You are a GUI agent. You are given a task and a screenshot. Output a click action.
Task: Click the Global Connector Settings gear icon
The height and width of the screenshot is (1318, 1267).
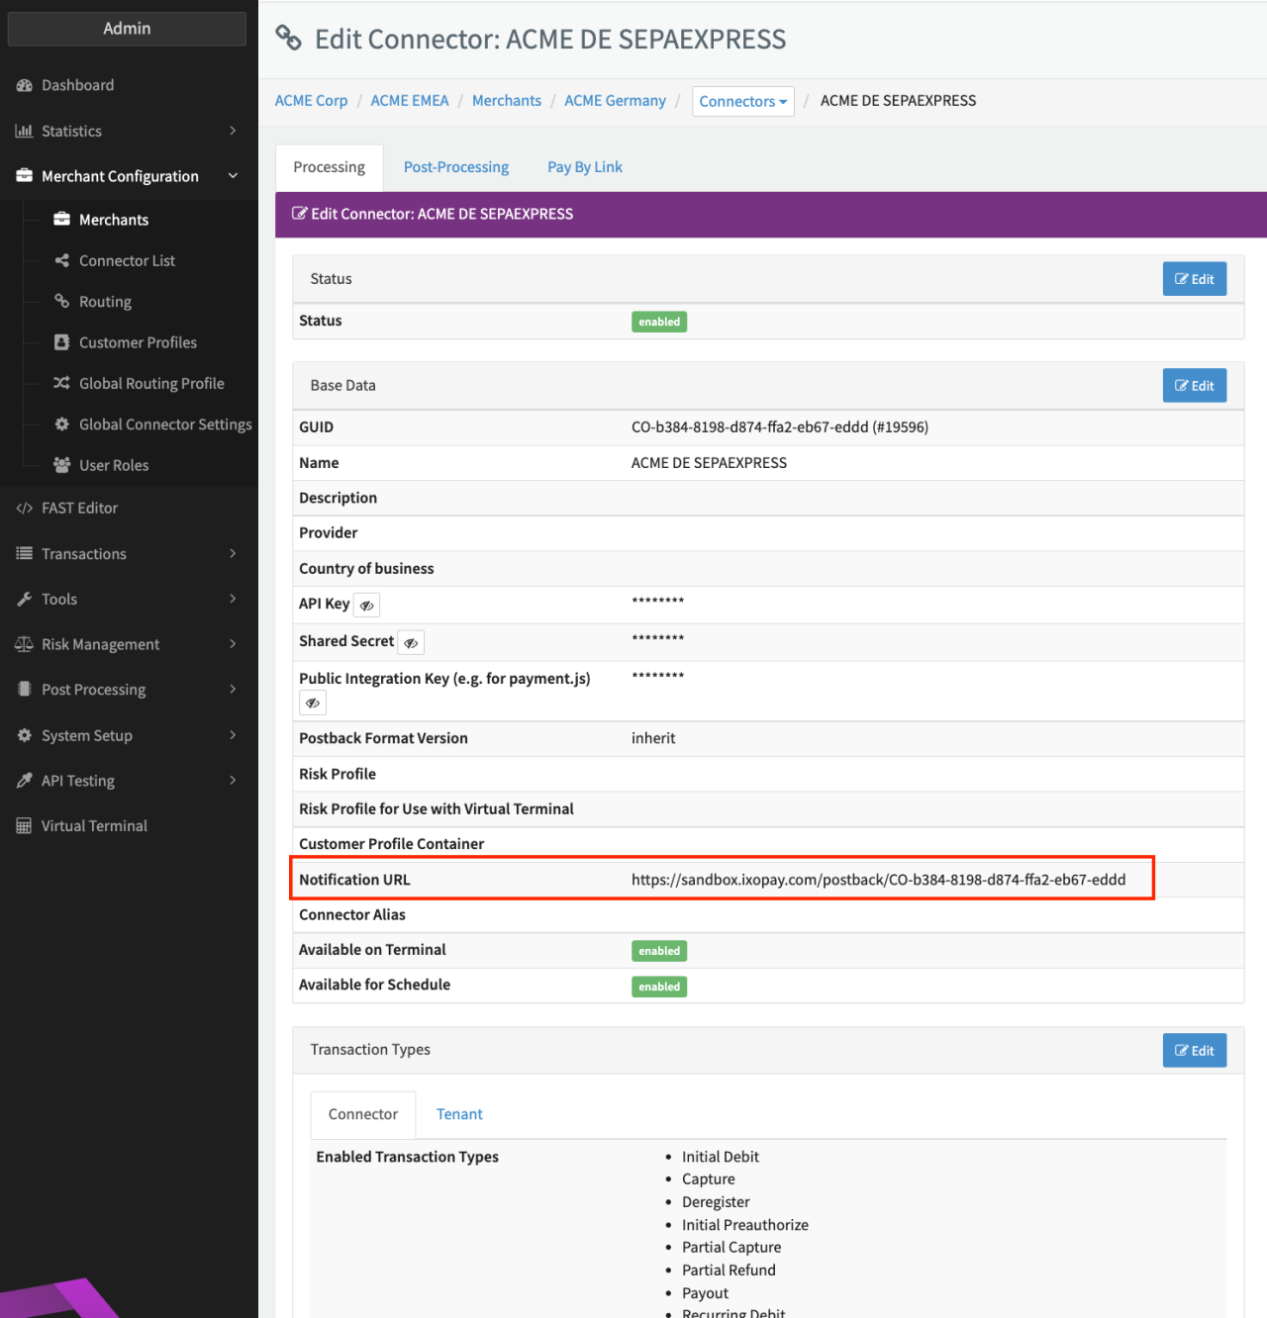(x=61, y=424)
